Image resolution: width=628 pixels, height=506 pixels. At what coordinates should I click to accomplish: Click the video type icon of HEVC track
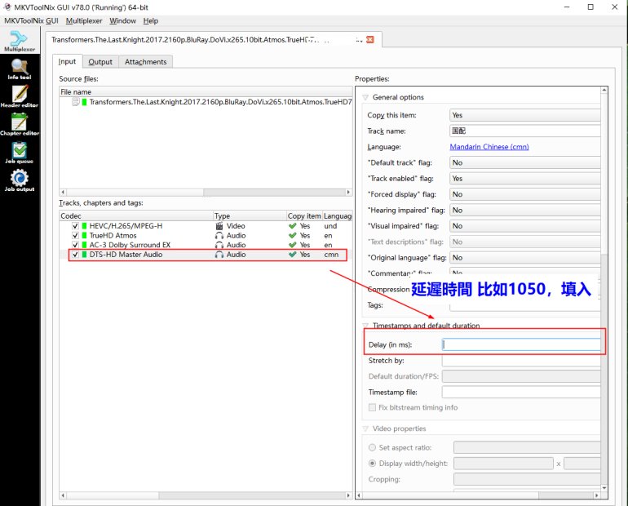pyautogui.click(x=219, y=226)
